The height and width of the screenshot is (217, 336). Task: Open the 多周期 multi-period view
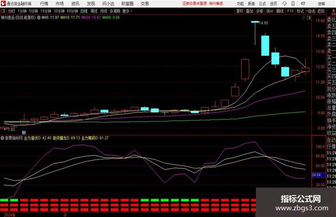(115, 11)
